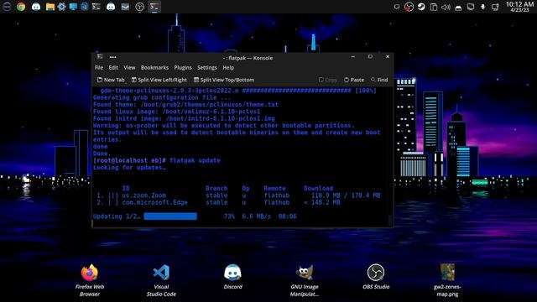
Task: Click the 'Branch' column header
Action: 216,188
